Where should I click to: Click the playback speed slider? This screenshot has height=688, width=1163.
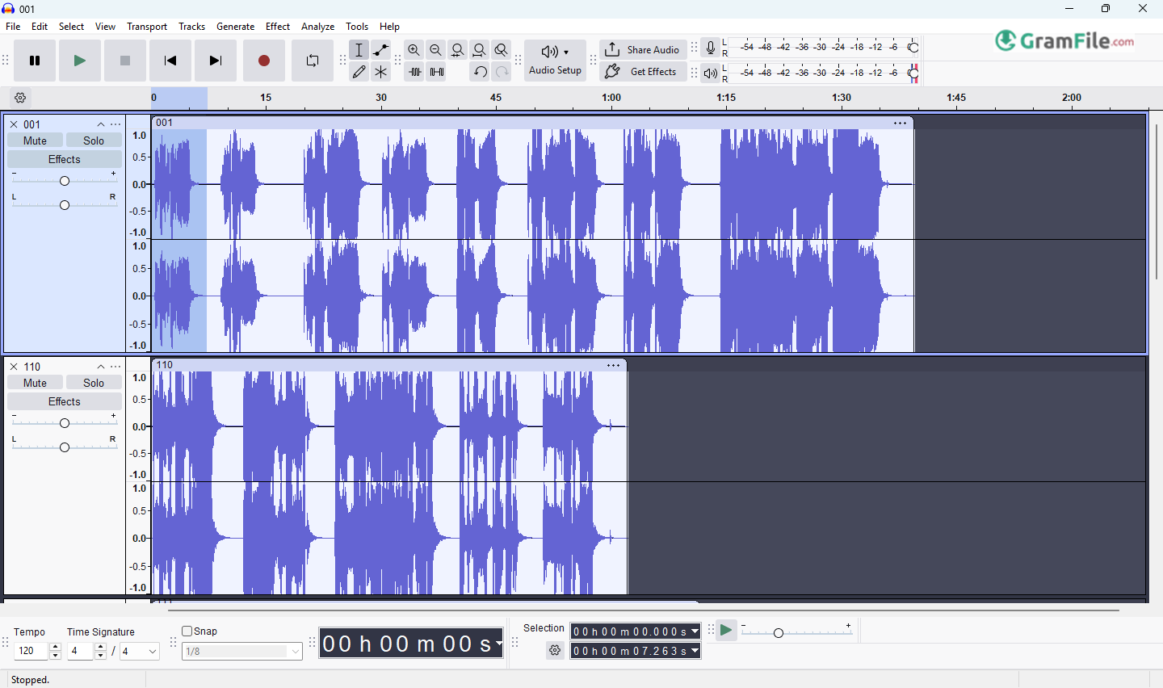pos(797,632)
